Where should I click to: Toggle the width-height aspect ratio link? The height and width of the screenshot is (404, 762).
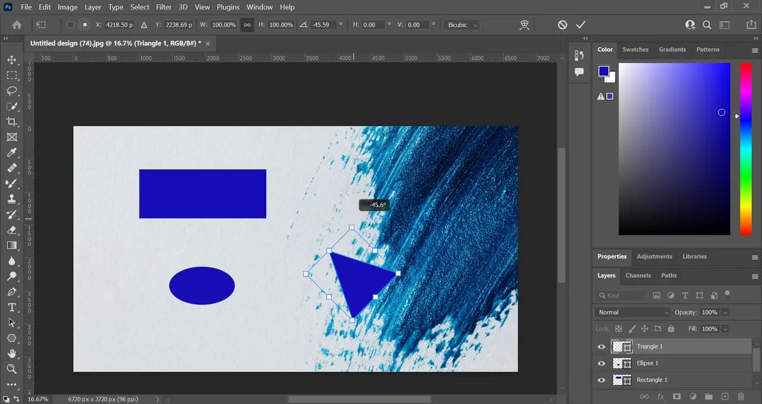pos(247,25)
